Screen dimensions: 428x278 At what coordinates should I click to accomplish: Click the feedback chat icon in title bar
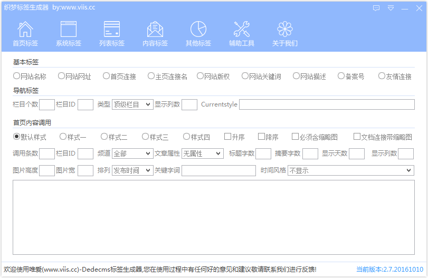pyautogui.click(x=376, y=8)
